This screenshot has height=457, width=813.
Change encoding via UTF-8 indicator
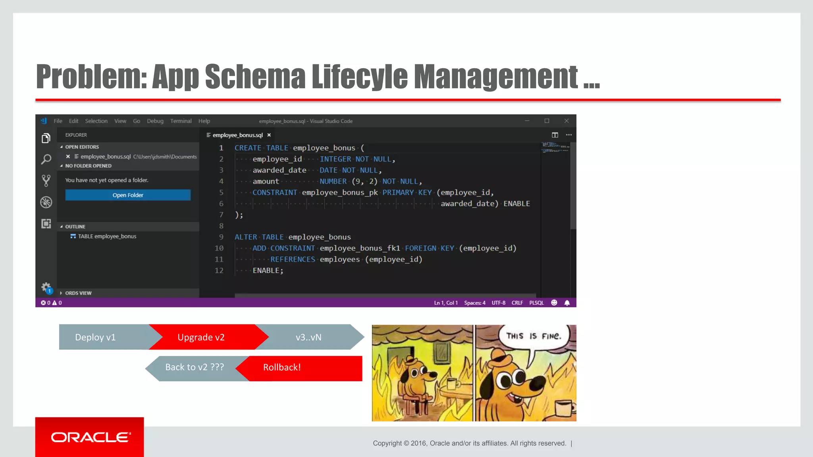[499, 303]
